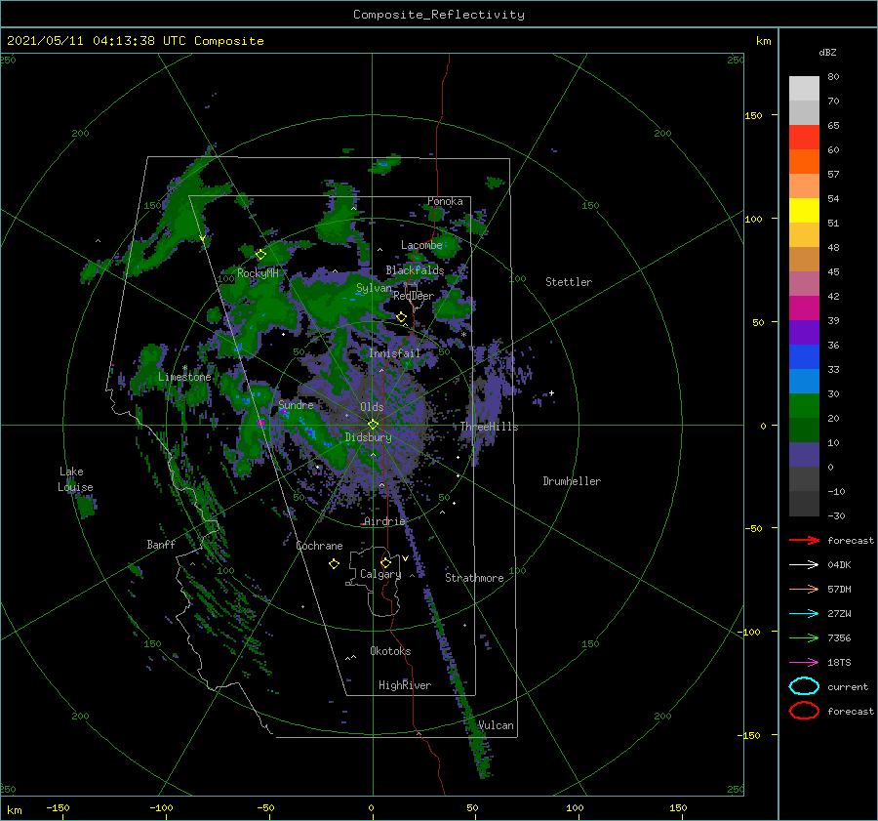Image resolution: width=878 pixels, height=821 pixels.
Task: Select the RedDeer city label
Action: coord(414,296)
